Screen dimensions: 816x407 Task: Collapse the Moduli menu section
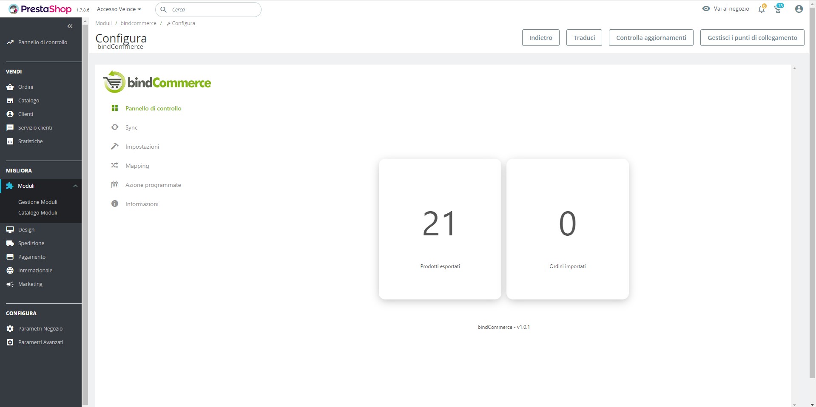point(75,186)
